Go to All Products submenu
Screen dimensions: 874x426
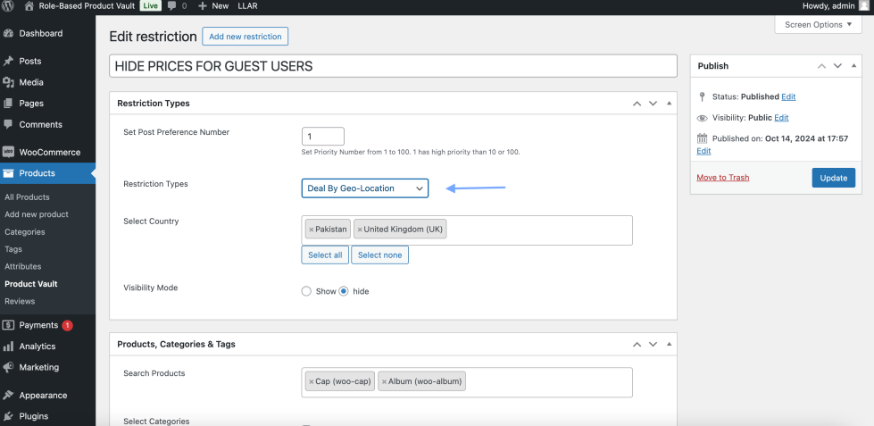click(27, 197)
